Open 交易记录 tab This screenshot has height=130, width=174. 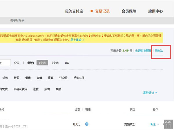point(102,11)
